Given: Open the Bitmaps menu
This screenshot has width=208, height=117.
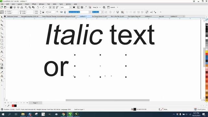Looking at the screenshot, I should coord(42,4).
